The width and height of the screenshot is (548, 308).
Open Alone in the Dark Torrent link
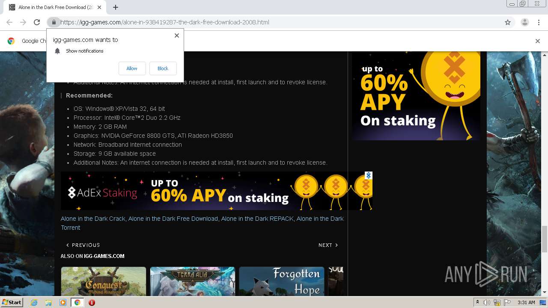[x=202, y=223]
